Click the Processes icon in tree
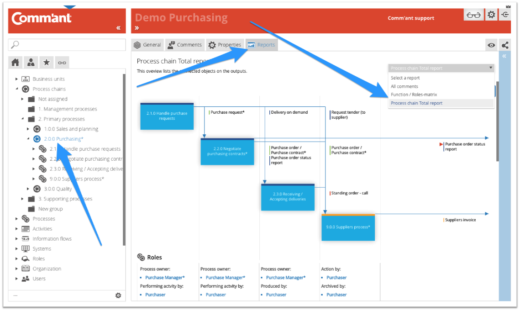 [26, 219]
